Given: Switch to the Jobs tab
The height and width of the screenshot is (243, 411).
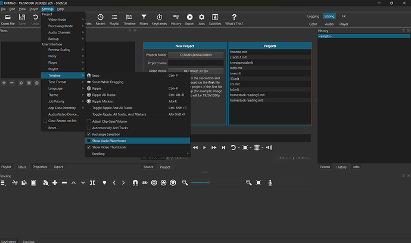Looking at the screenshot, I should click(x=356, y=167).
